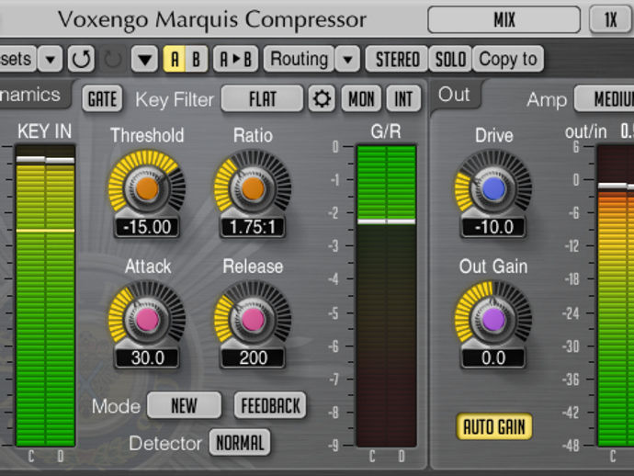Open the Routing selector
The image size is (634, 476).
(299, 59)
